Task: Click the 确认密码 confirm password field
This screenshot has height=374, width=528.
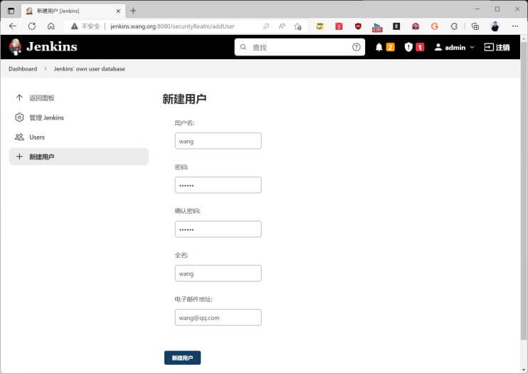Action: (218, 229)
